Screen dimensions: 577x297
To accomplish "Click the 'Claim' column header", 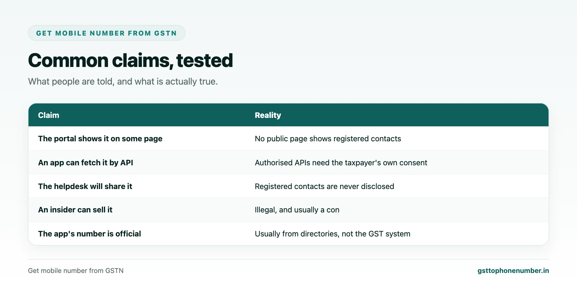I will (49, 115).
